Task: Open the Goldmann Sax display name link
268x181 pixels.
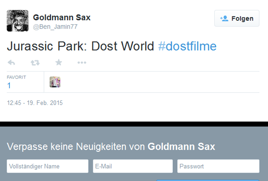Action: pos(62,17)
